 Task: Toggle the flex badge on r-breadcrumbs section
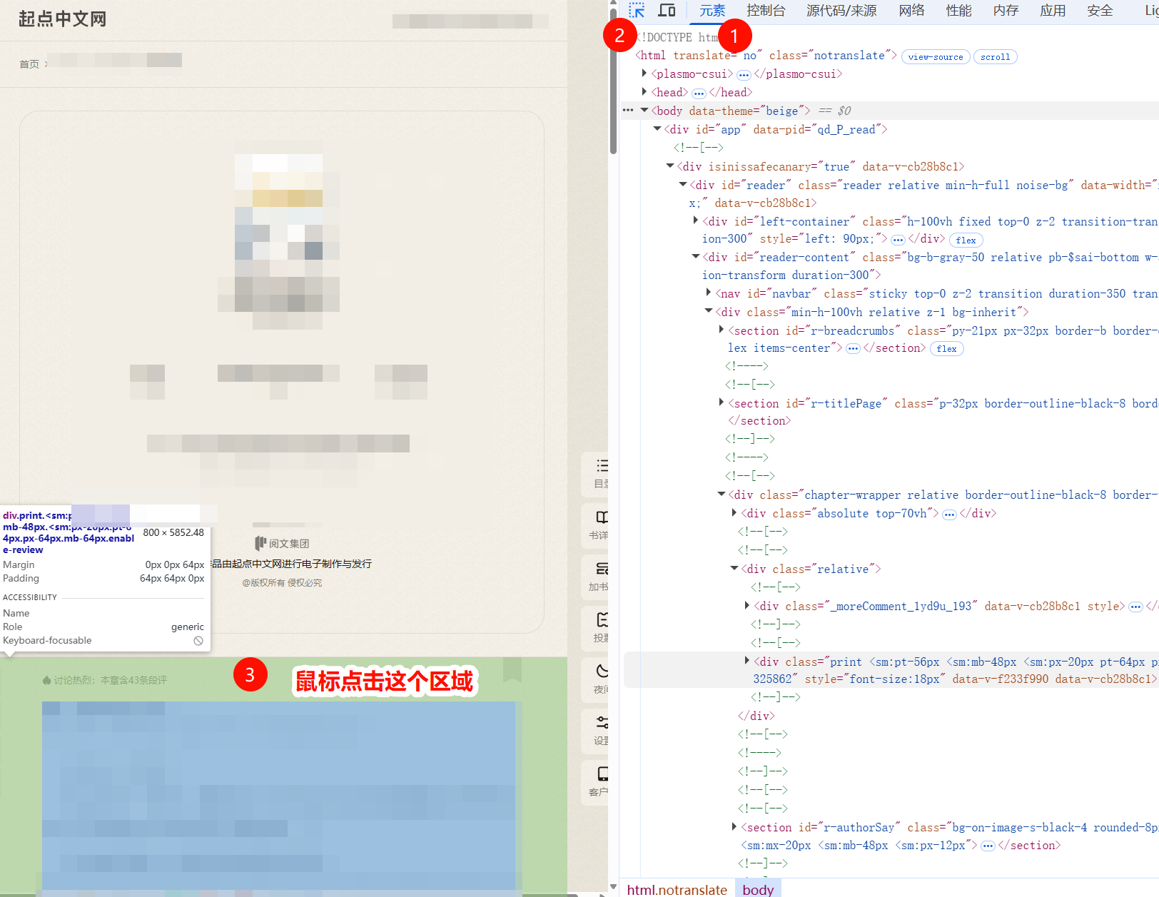coord(946,349)
